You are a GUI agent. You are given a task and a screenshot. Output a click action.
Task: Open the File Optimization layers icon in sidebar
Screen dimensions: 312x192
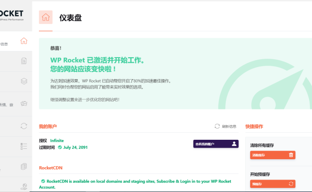coord(24,81)
